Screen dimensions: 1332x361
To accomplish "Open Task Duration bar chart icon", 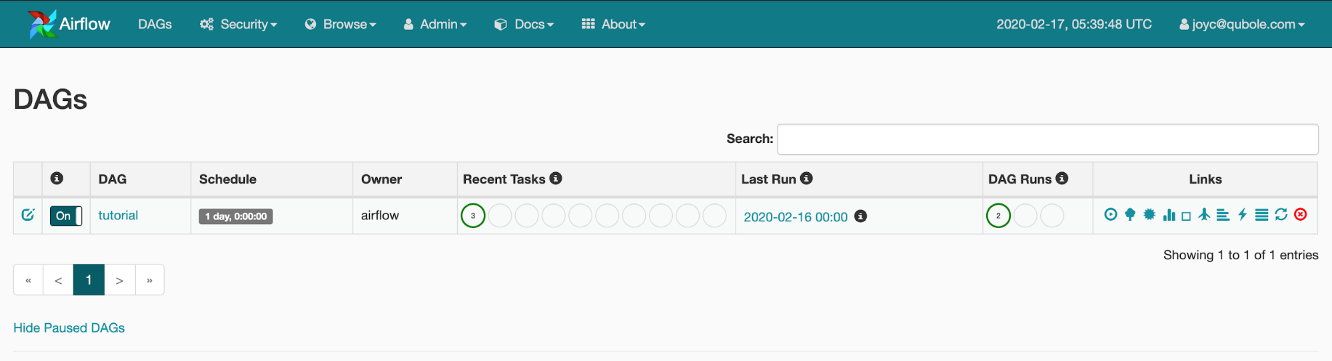I will tap(1169, 215).
